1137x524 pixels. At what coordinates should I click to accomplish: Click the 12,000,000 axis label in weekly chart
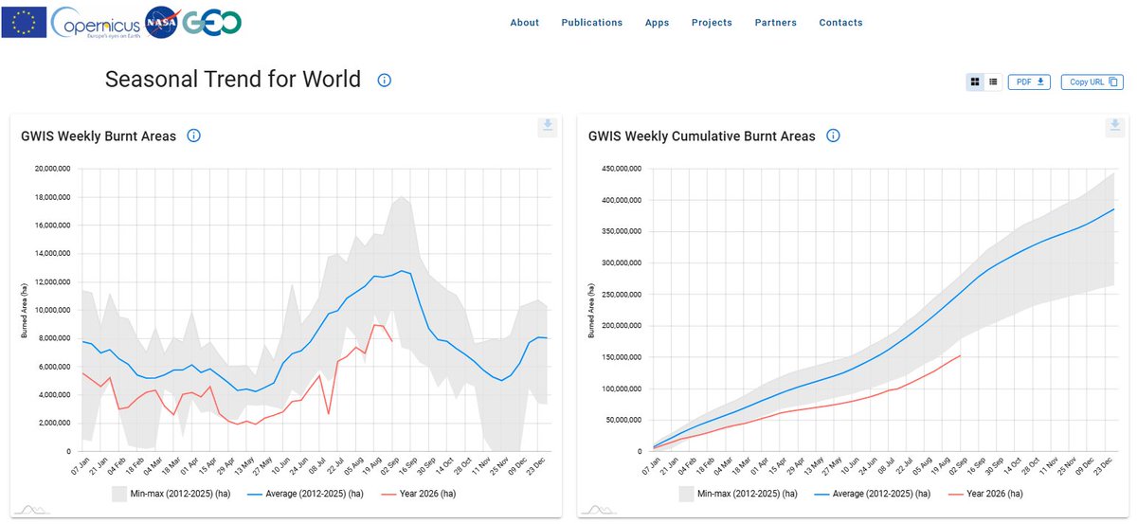coord(55,282)
